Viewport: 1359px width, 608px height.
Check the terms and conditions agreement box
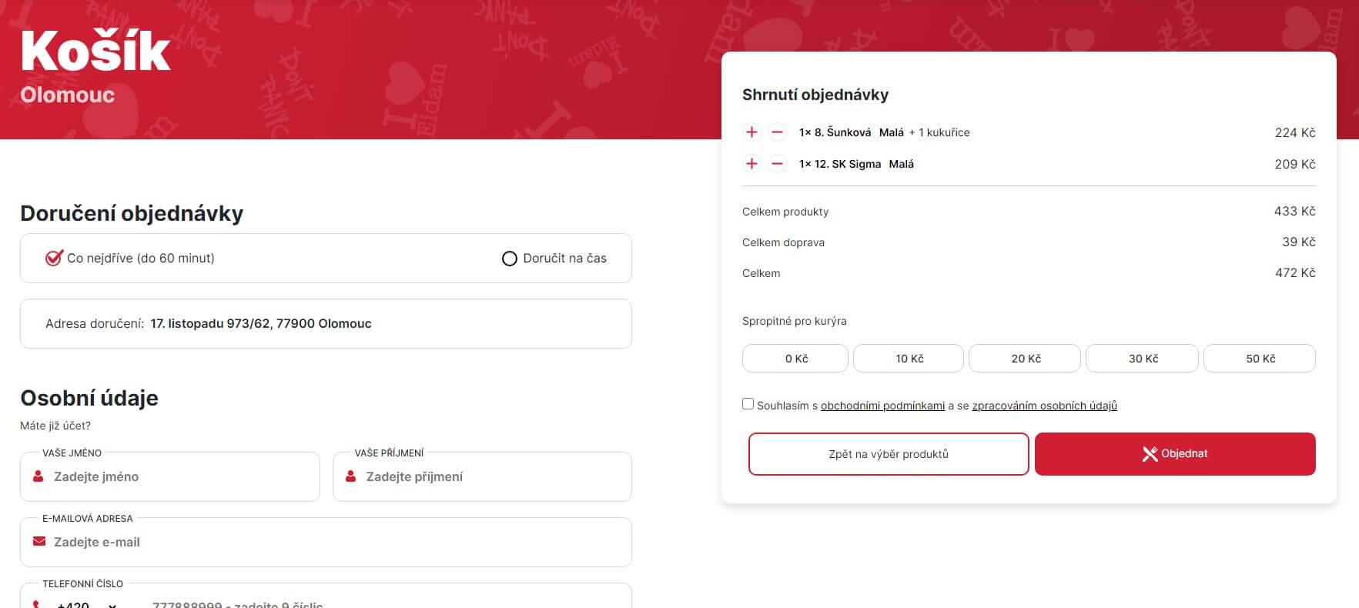(x=748, y=404)
